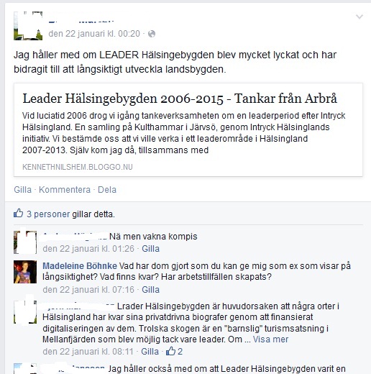Screen dimensions: 371x374
Task: Click the public globe privacy icon
Action: click(x=152, y=34)
